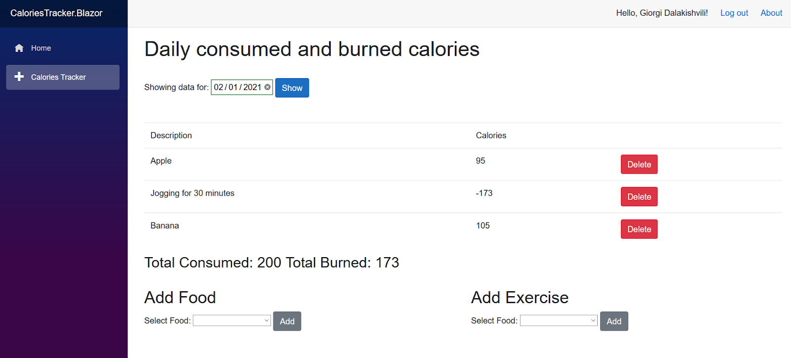This screenshot has height=358, width=791.
Task: Open the About link
Action: click(x=771, y=13)
